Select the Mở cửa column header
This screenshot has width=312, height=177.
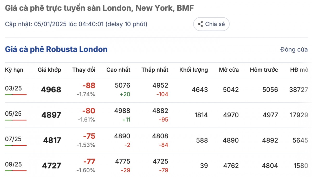(229, 70)
